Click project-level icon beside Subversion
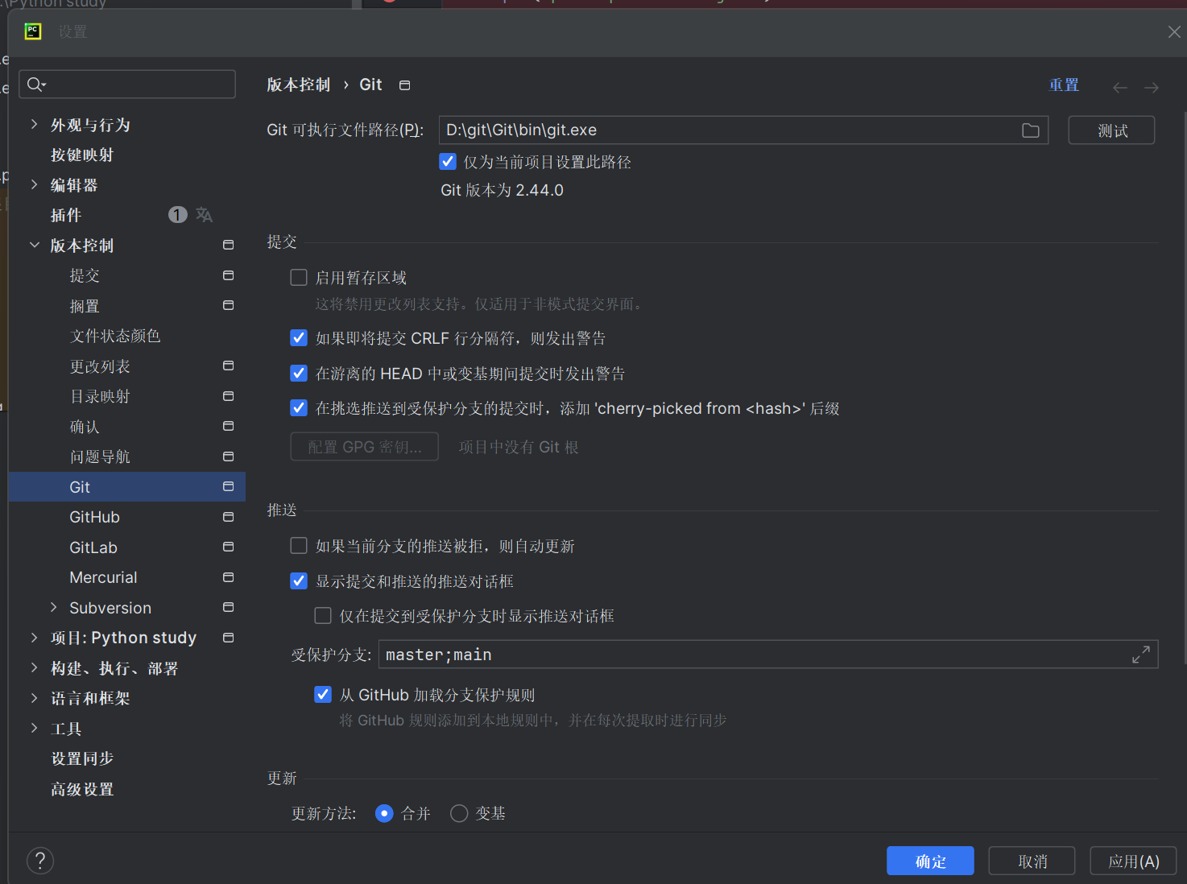Screen dimensions: 1187x884 click(x=229, y=607)
